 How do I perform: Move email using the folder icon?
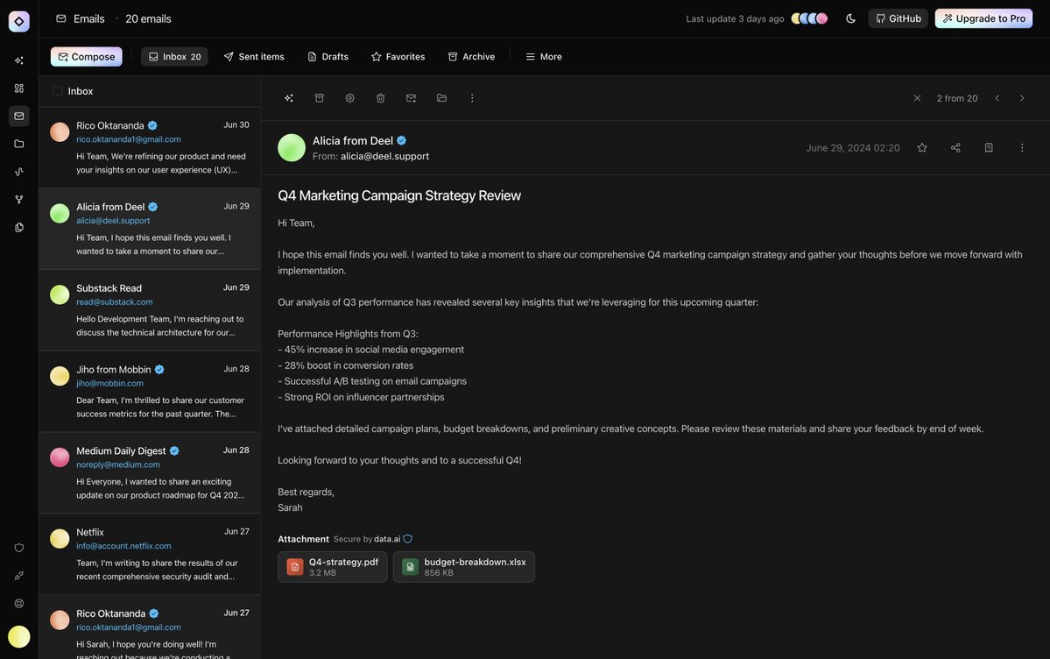[441, 98]
